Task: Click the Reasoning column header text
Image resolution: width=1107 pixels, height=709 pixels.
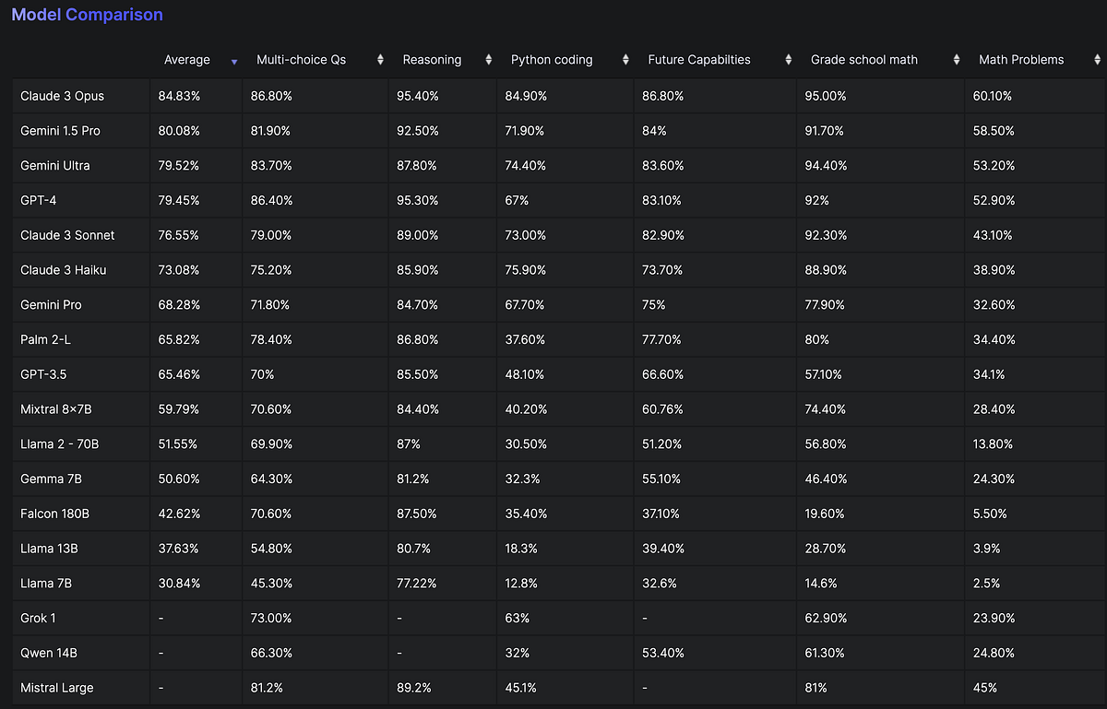Action: [432, 60]
